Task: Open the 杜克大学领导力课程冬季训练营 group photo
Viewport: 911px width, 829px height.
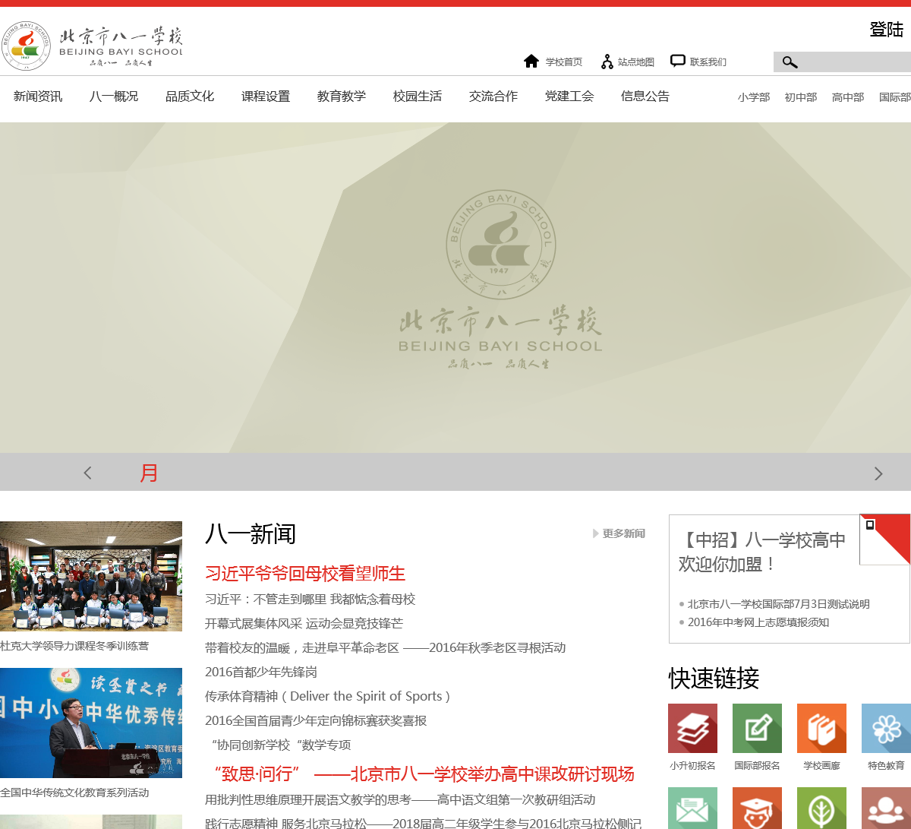Action: [91, 576]
